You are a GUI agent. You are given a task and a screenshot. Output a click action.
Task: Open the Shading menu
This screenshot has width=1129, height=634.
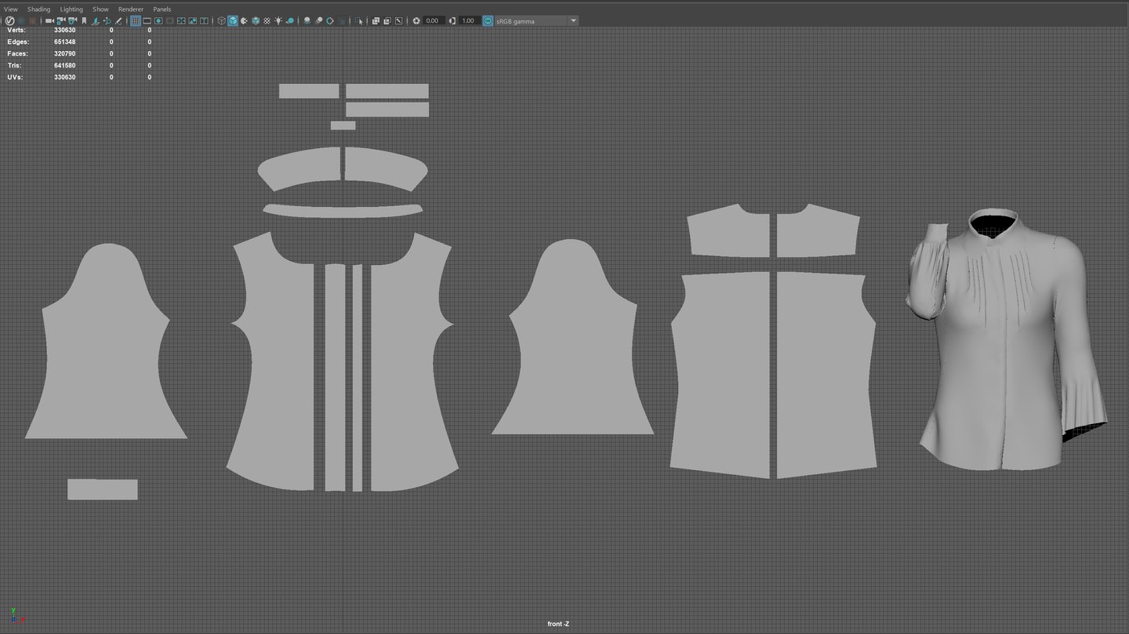[38, 9]
